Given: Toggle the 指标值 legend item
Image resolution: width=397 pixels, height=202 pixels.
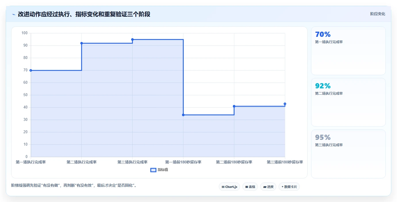Looking at the screenshot, I should pyautogui.click(x=160, y=170).
